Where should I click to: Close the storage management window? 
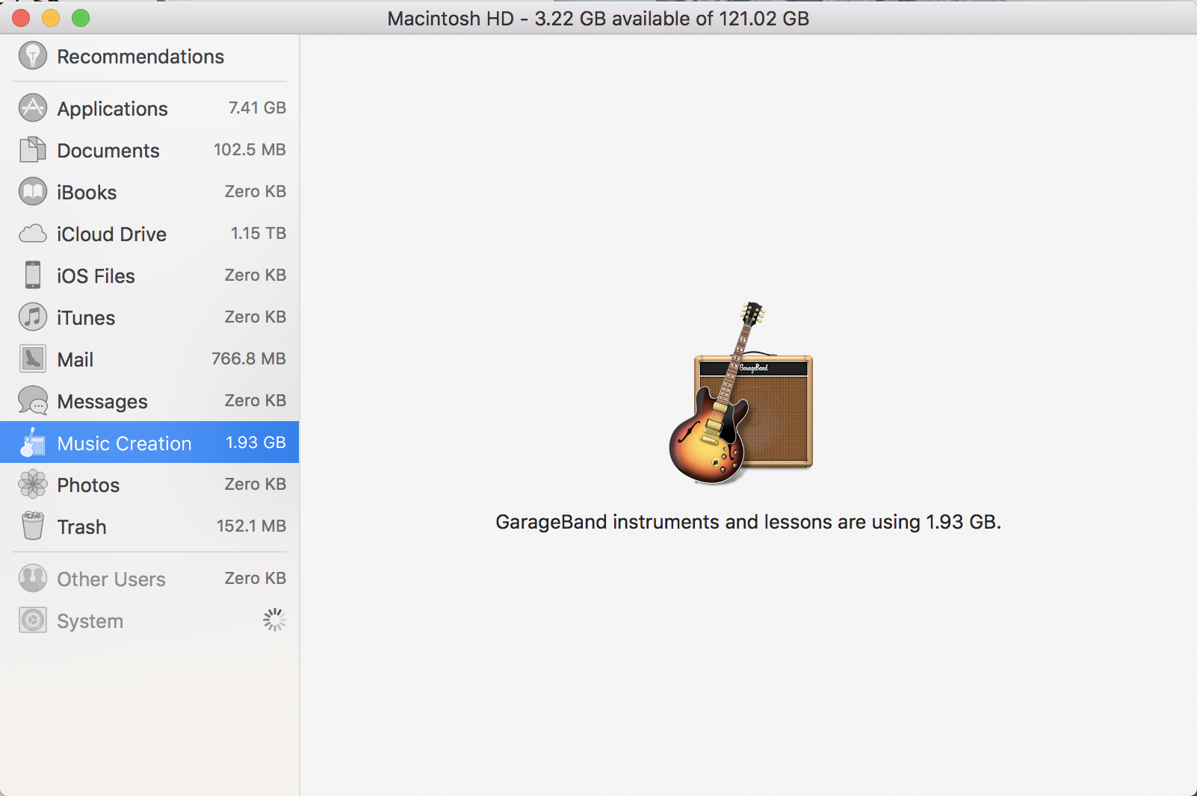(21, 18)
